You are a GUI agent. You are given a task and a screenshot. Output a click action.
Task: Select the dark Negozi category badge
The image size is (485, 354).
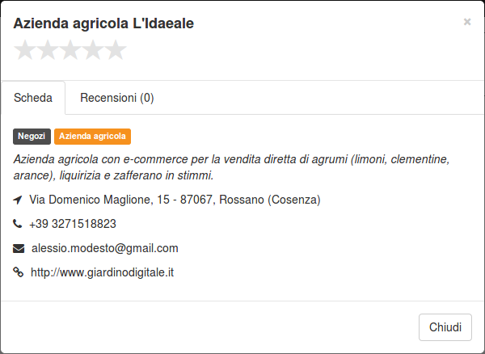click(x=32, y=137)
